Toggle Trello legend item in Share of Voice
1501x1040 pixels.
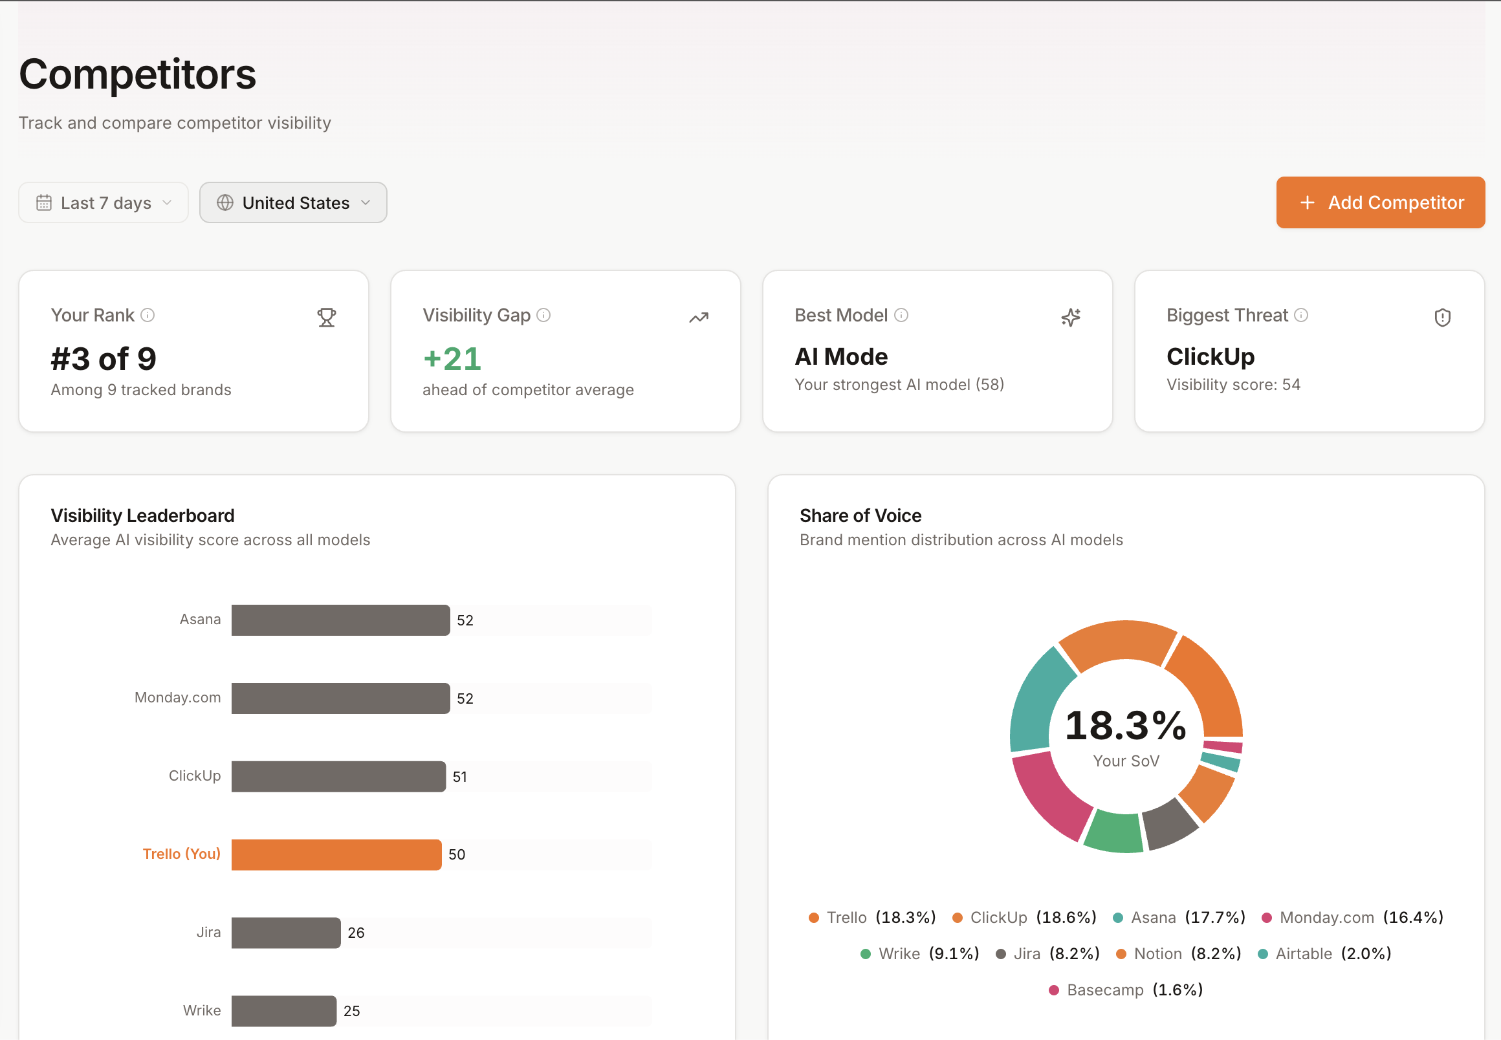point(871,918)
